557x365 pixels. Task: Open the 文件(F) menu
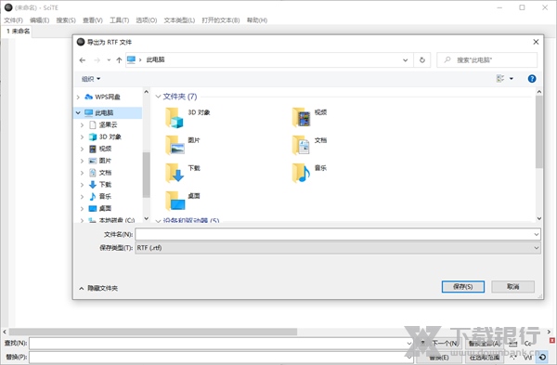[14, 20]
